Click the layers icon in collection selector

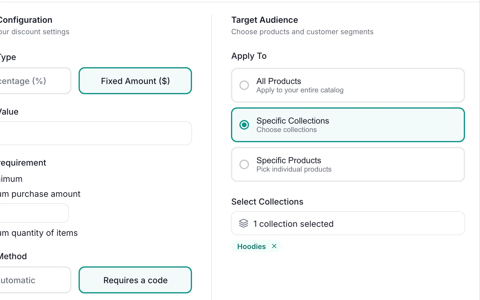pyautogui.click(x=244, y=223)
